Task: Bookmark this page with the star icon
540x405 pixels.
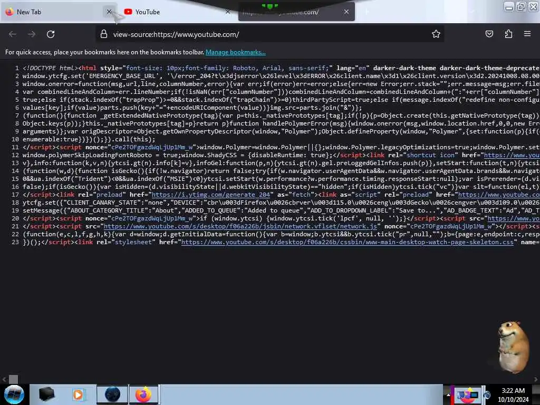Action: [436, 34]
